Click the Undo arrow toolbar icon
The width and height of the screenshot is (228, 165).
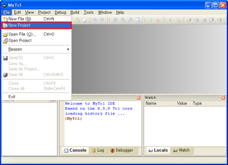95,20
